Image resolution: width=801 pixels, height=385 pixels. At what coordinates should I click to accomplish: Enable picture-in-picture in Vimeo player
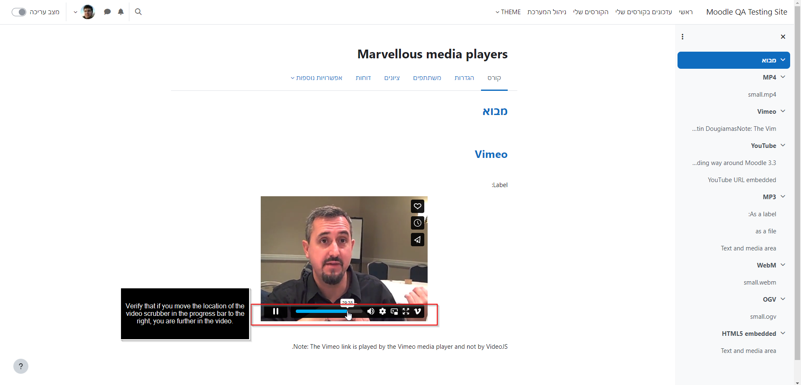click(394, 311)
